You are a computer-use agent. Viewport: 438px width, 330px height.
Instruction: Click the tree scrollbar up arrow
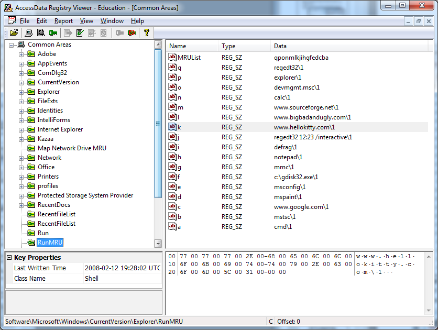coord(158,45)
